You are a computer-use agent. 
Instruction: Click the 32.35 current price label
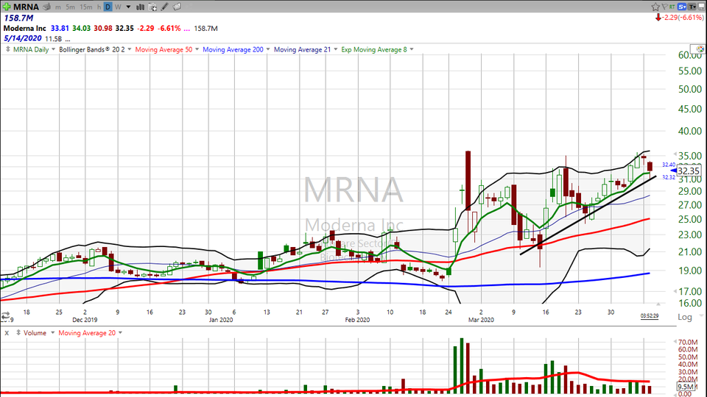point(689,171)
